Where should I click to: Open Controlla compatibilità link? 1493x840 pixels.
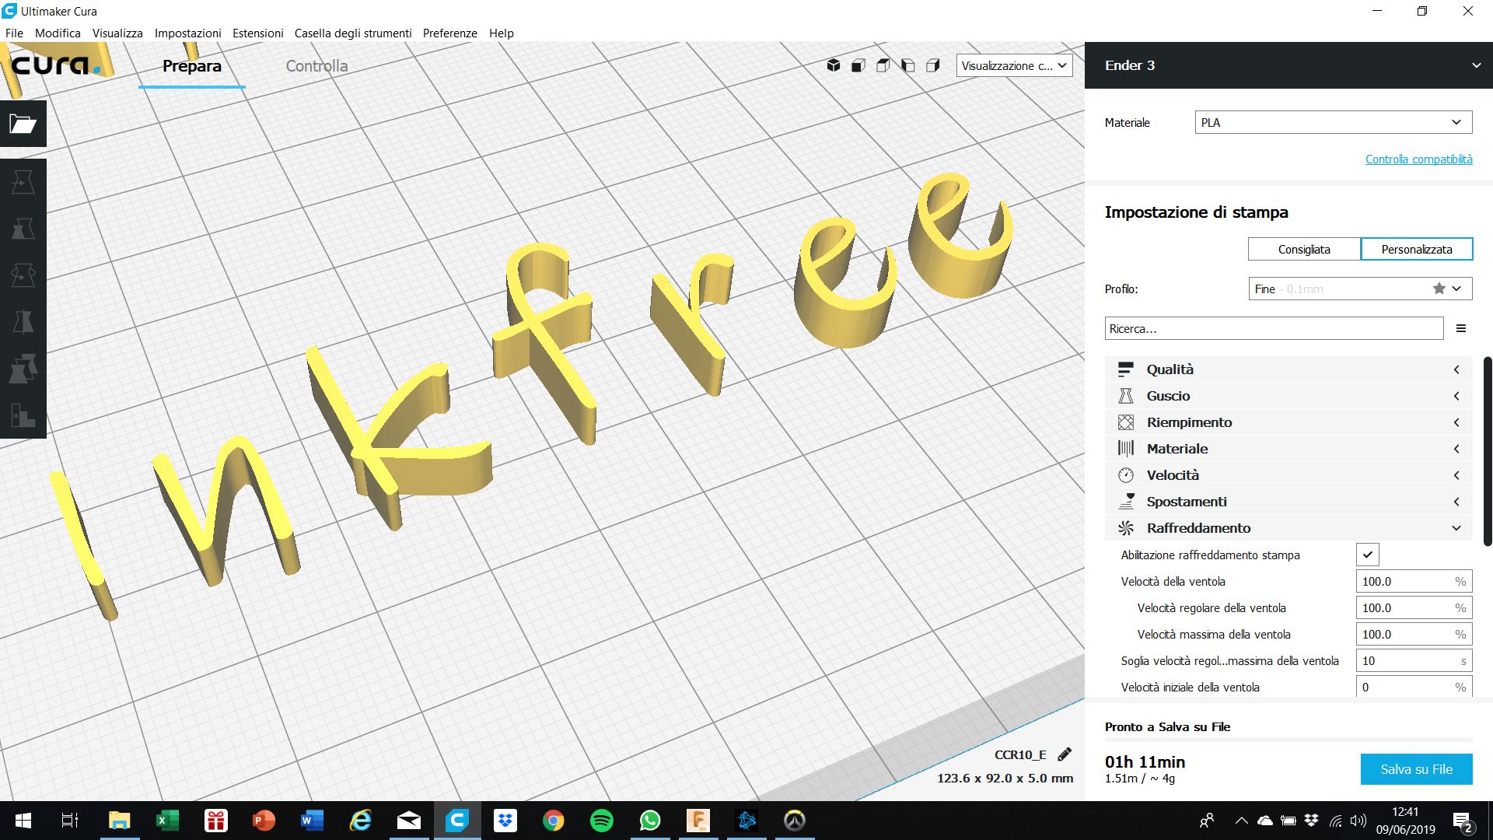coord(1418,159)
